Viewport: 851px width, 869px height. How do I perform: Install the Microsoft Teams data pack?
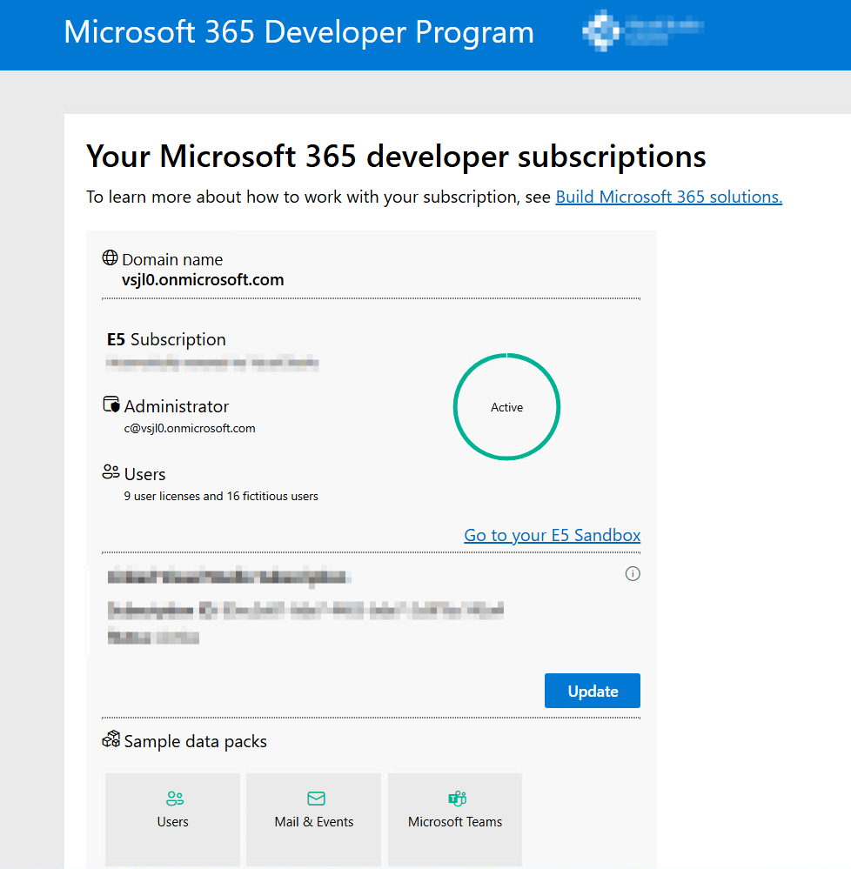pyautogui.click(x=454, y=819)
